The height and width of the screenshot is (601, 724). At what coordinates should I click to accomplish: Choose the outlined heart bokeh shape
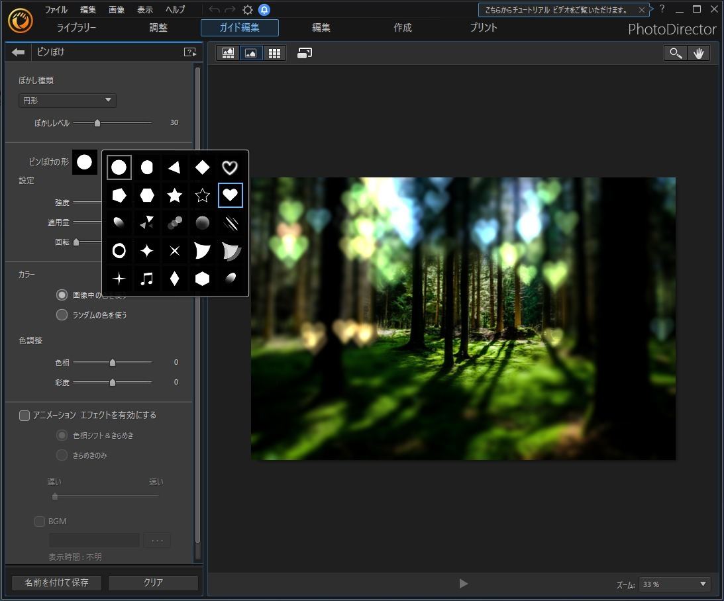coord(230,167)
